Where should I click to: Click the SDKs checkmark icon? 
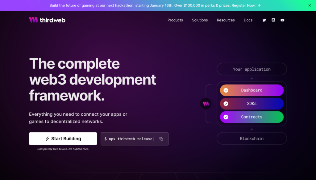click(x=226, y=104)
